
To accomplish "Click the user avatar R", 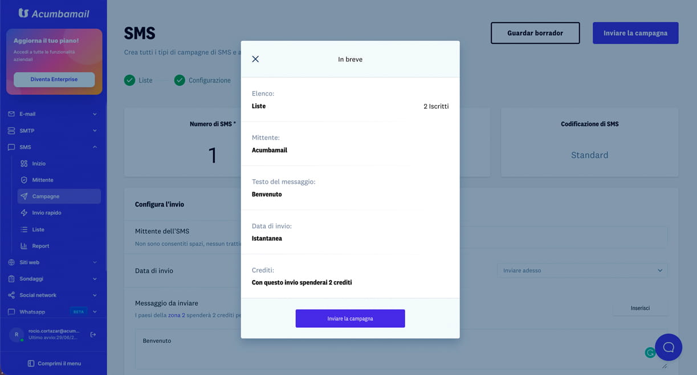I will [x=17, y=335].
